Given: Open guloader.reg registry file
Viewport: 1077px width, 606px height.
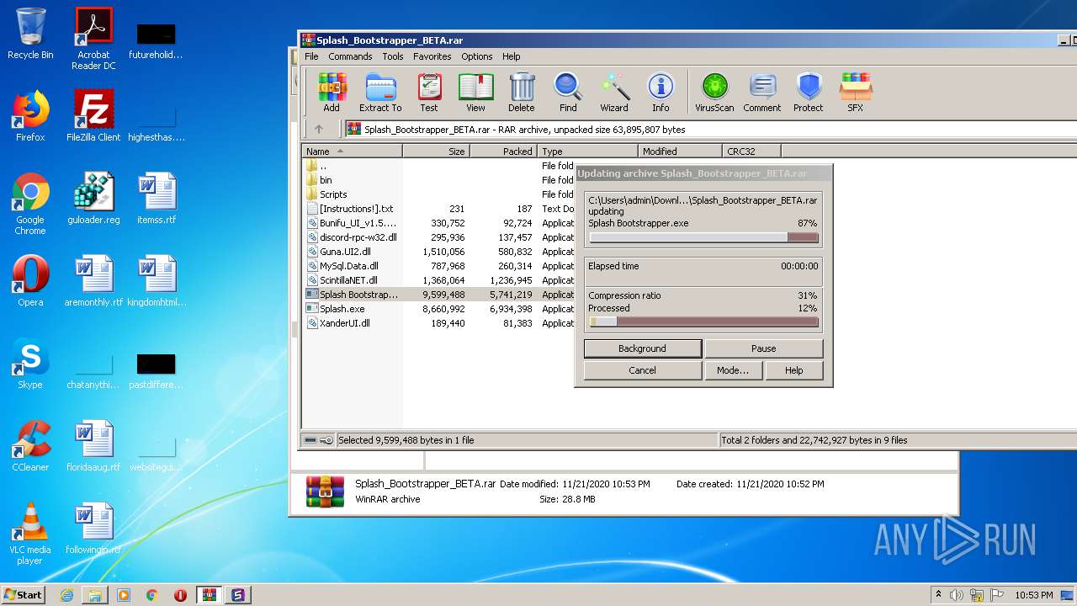Looking at the screenshot, I should pos(93,199).
